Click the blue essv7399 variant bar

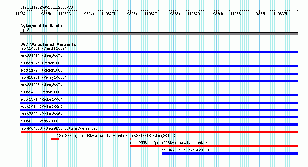click(159, 117)
